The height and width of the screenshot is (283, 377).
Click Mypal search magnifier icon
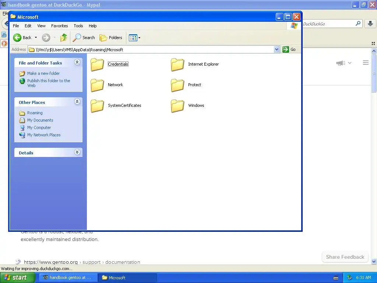click(x=358, y=24)
